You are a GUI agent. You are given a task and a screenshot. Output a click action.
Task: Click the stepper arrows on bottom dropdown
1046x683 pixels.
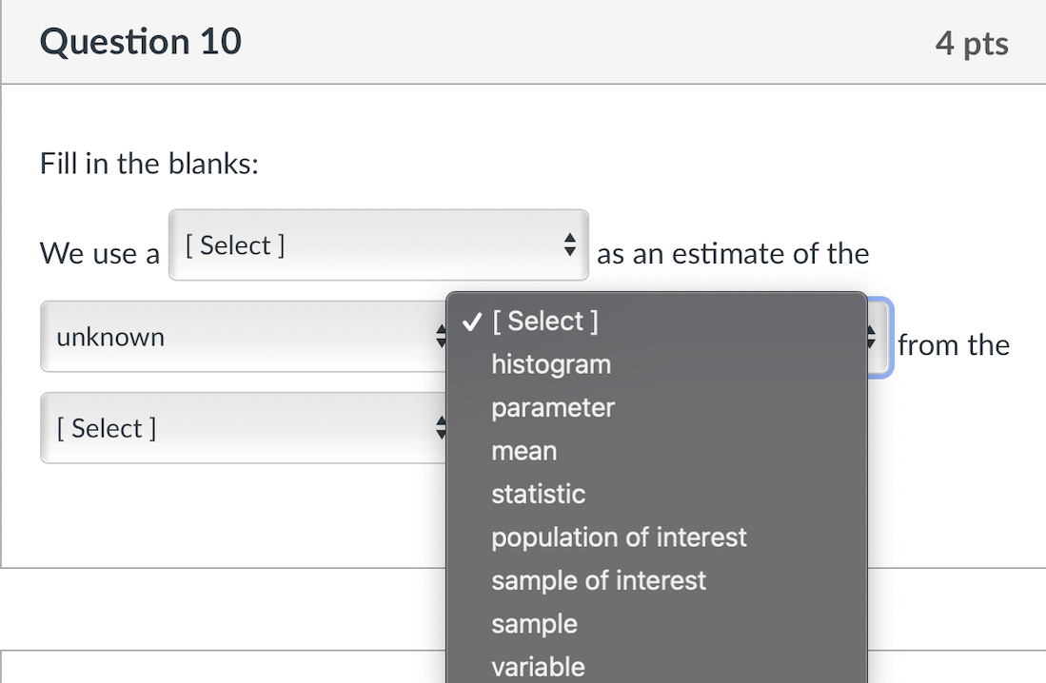(x=439, y=428)
